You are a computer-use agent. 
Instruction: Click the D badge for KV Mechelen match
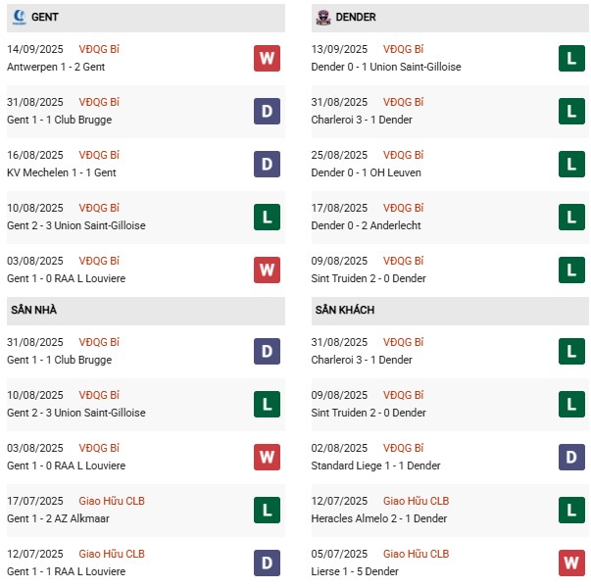(x=267, y=164)
